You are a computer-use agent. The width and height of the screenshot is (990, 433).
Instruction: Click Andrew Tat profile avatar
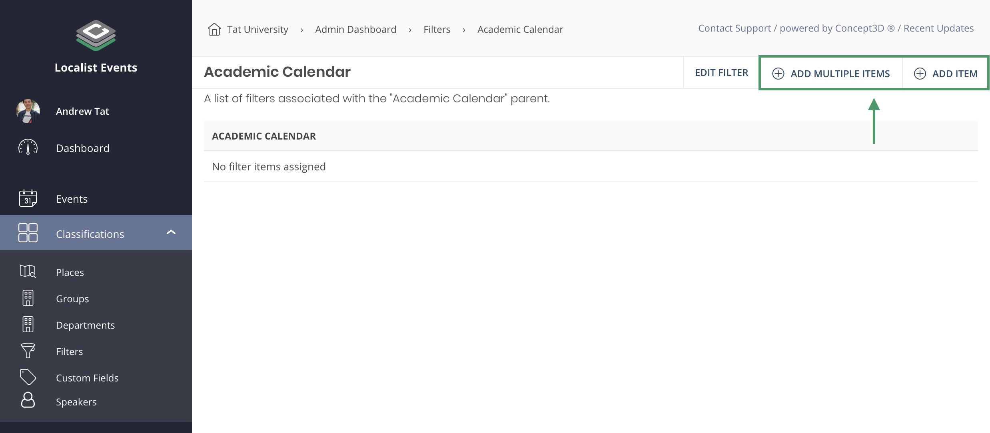point(28,111)
